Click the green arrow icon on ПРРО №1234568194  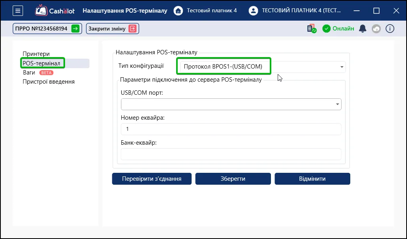75,29
